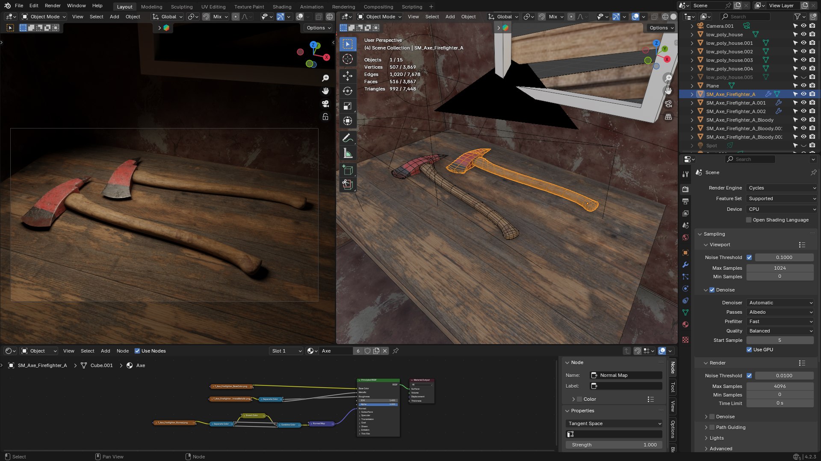Switch to the Shading workspace tab

pos(282,7)
